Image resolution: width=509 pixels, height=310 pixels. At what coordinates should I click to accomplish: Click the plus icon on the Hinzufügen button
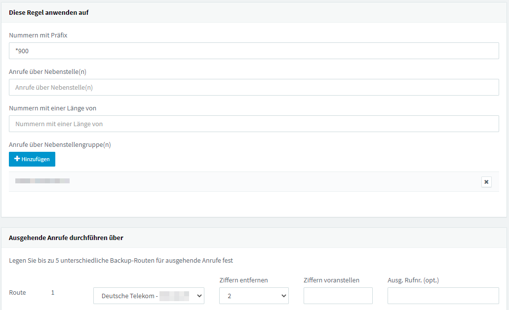(x=17, y=159)
